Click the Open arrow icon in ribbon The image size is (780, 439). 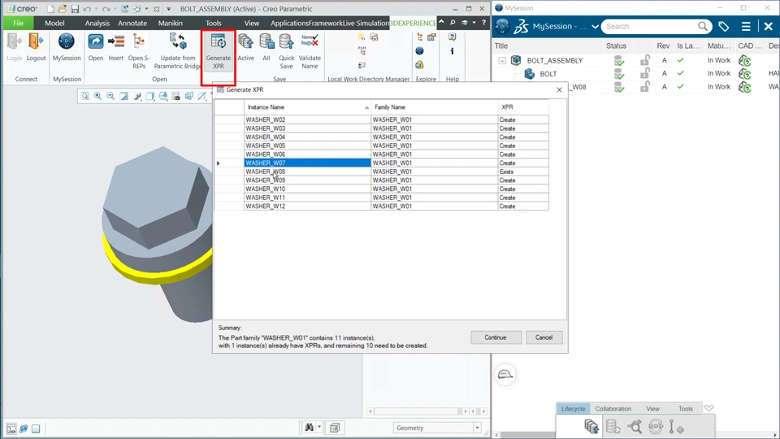(96, 42)
